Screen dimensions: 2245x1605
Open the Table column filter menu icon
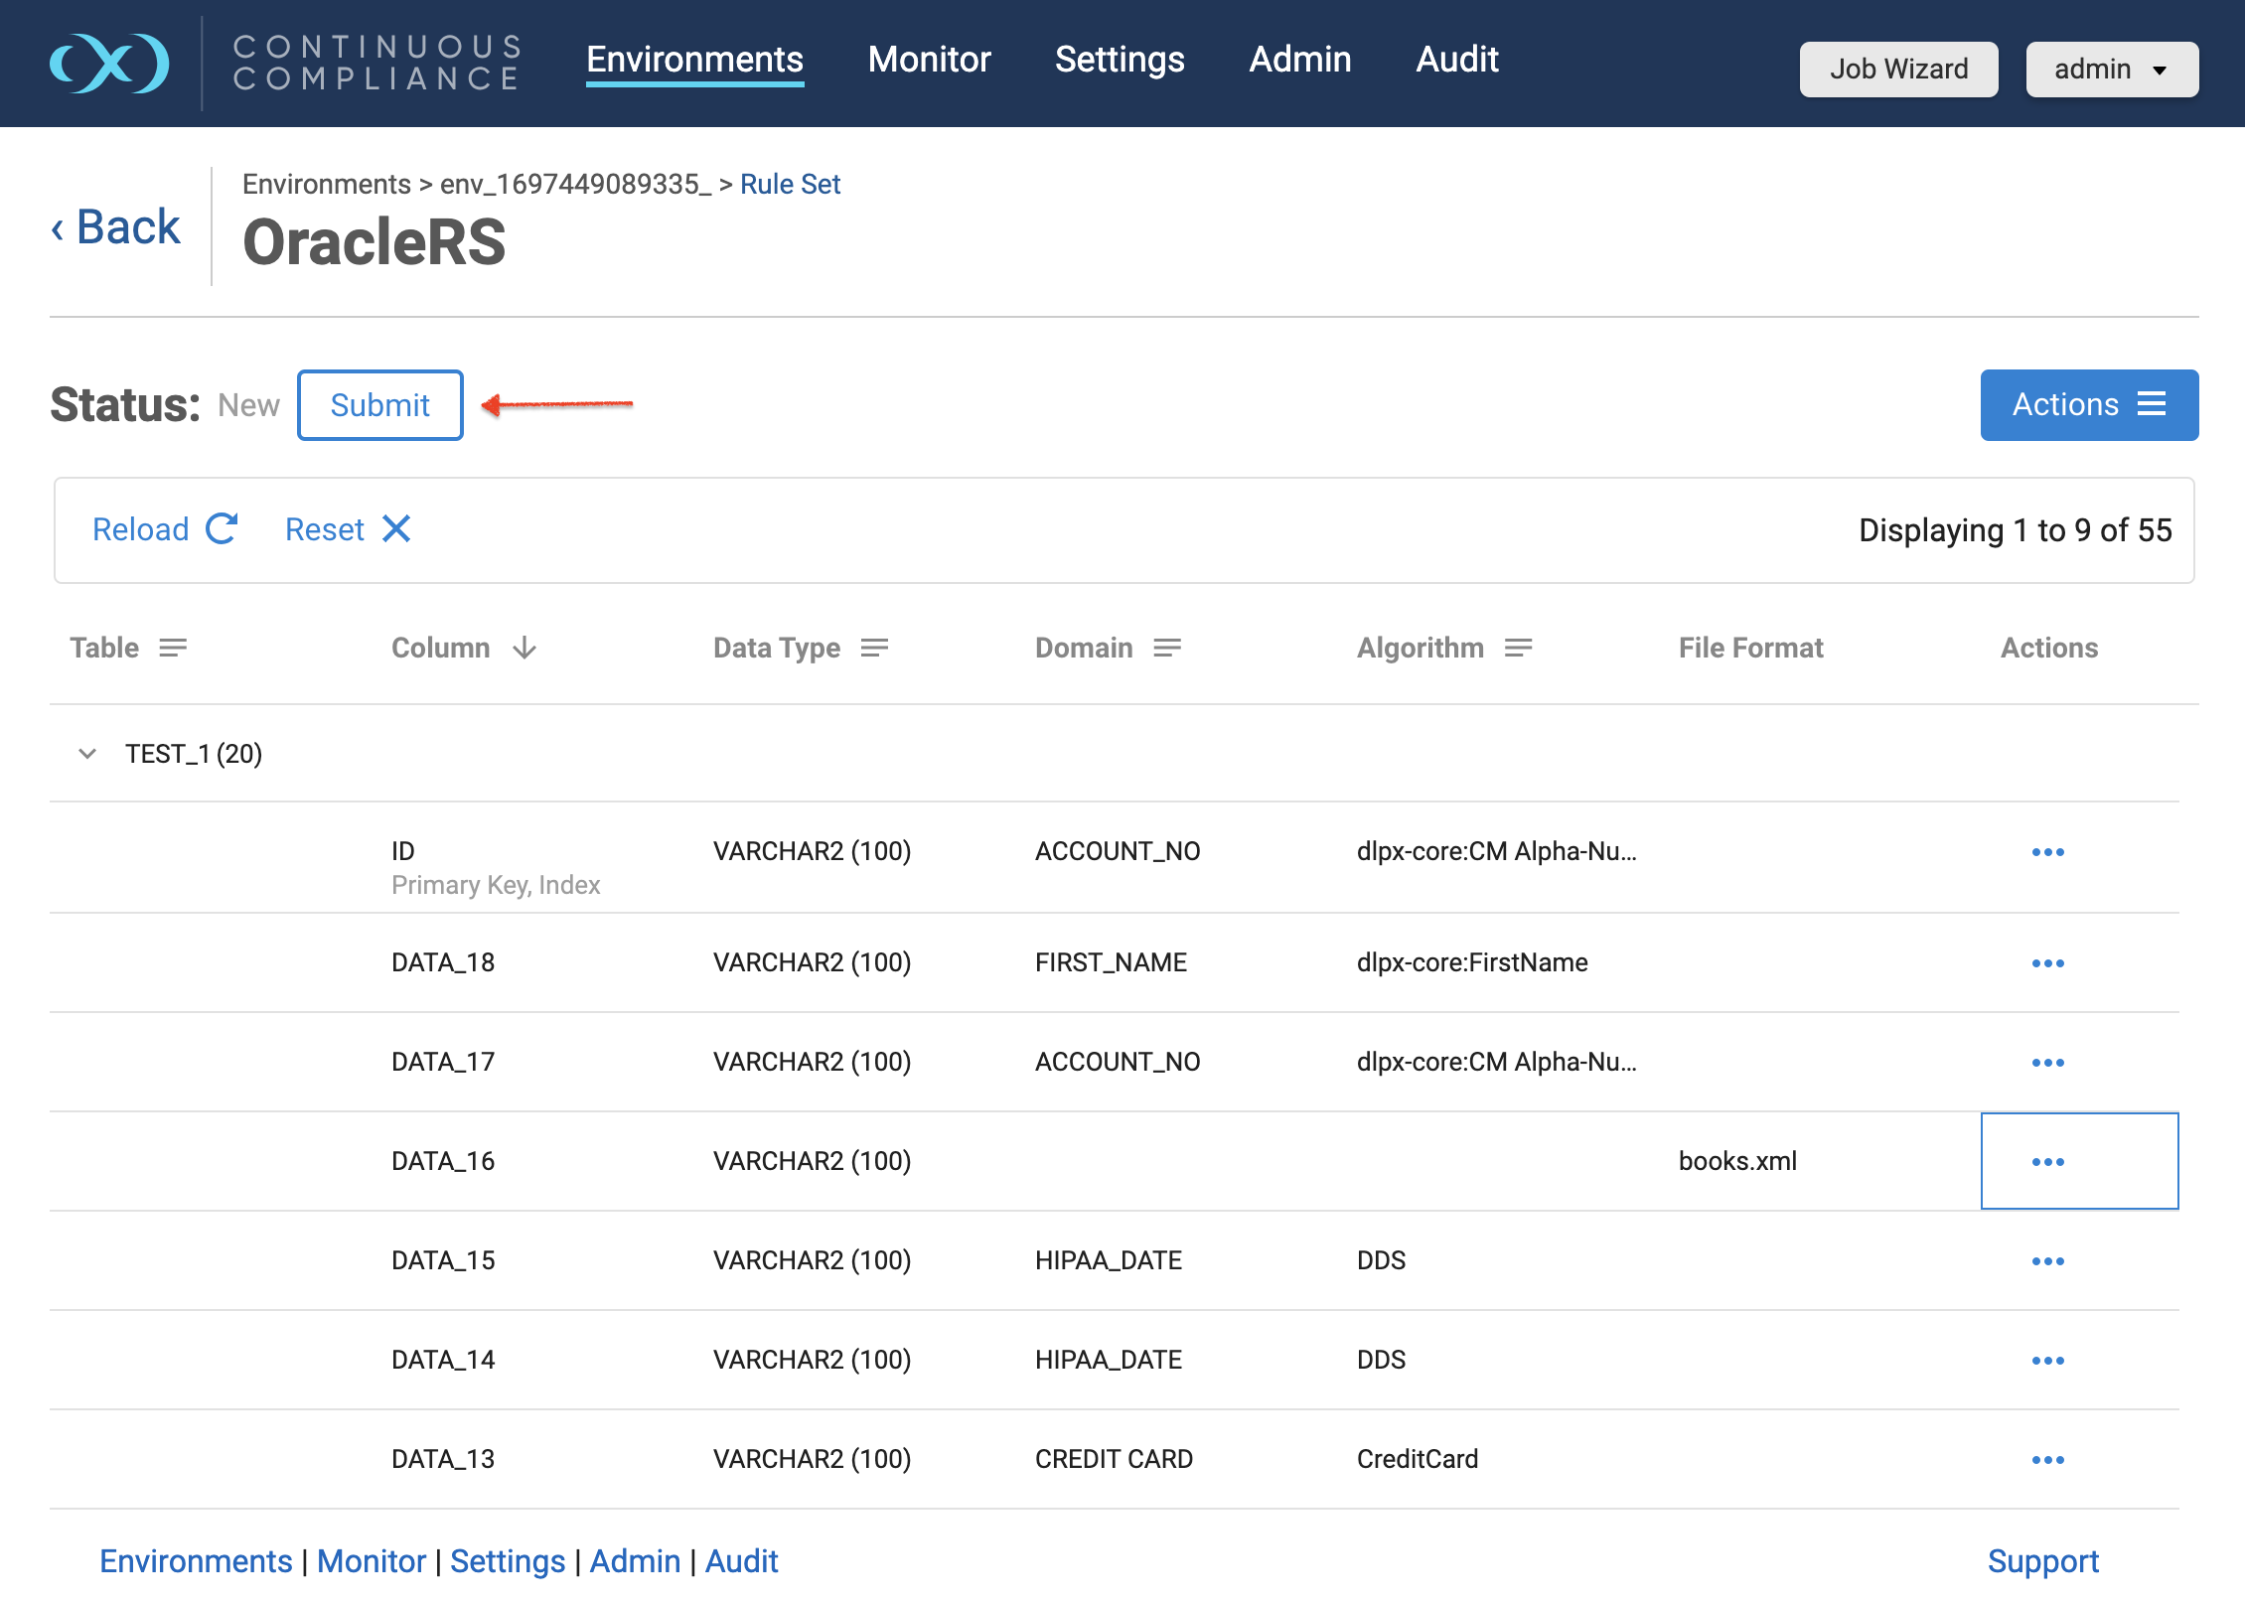(x=173, y=648)
